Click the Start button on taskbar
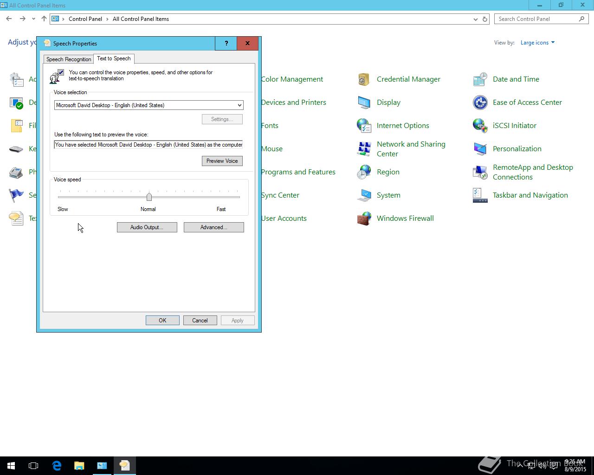594x475 pixels. pyautogui.click(x=11, y=466)
